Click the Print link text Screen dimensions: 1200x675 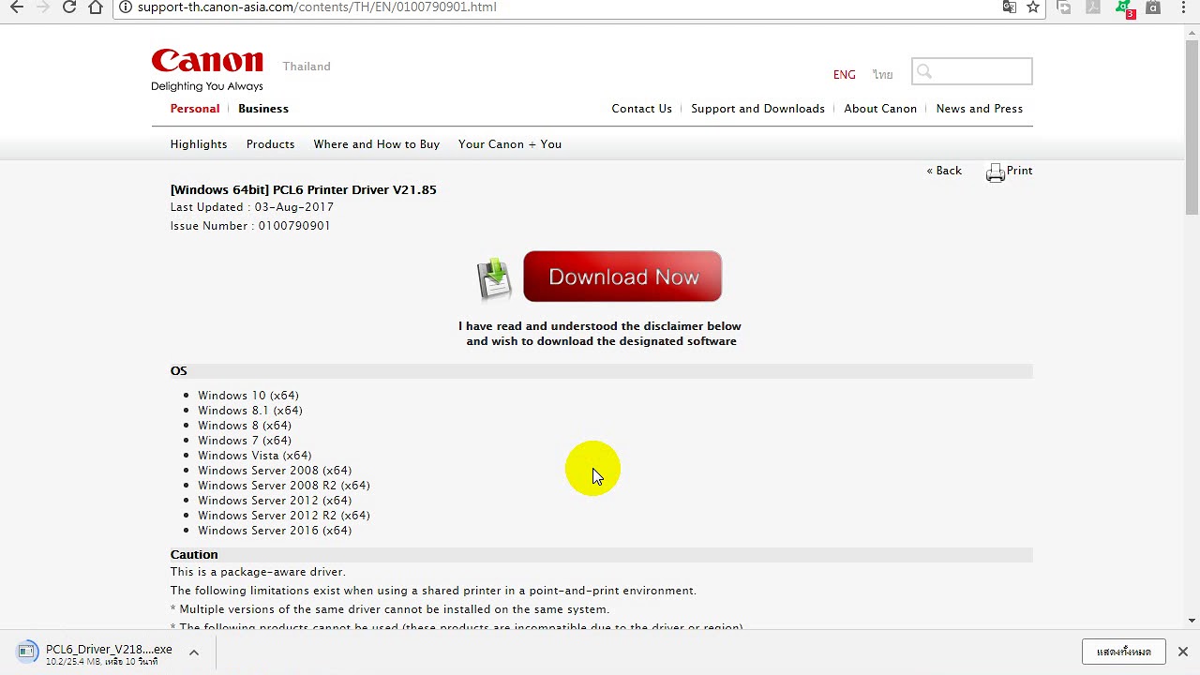click(1020, 171)
